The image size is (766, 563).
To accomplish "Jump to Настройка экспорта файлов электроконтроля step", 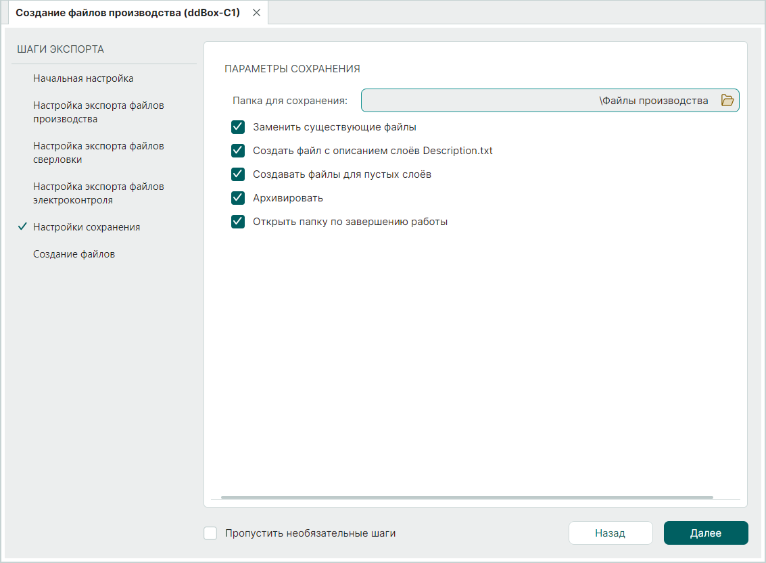I will click(98, 193).
